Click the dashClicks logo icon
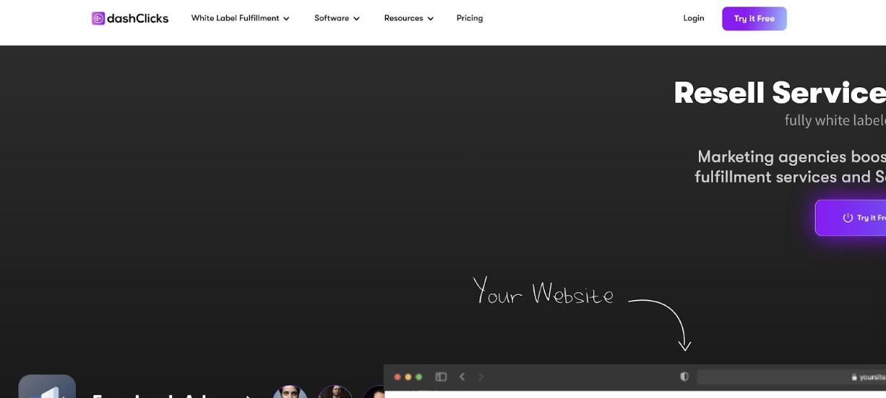The image size is (886, 398). (98, 19)
